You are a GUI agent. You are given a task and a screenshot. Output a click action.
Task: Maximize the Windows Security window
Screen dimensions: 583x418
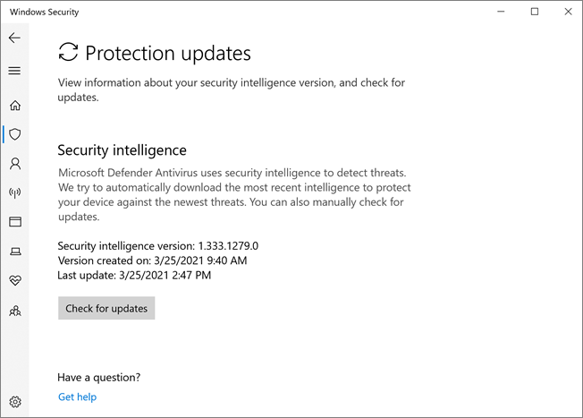535,12
